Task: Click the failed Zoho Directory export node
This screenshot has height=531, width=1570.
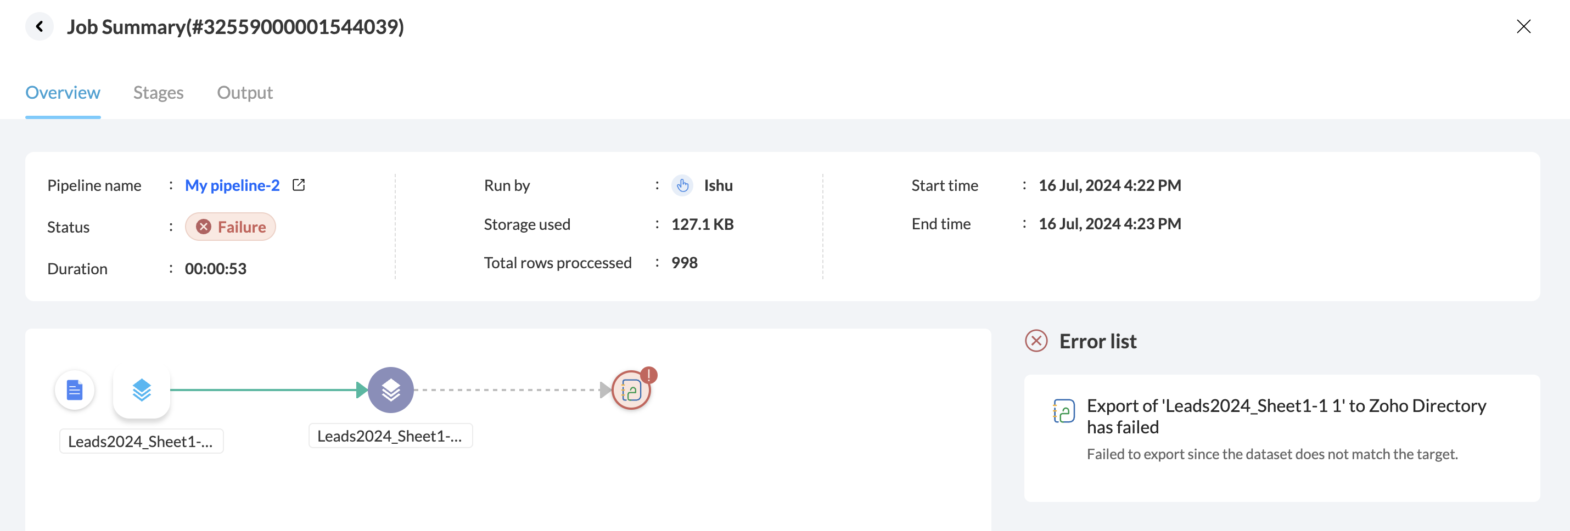Action: pyautogui.click(x=630, y=391)
